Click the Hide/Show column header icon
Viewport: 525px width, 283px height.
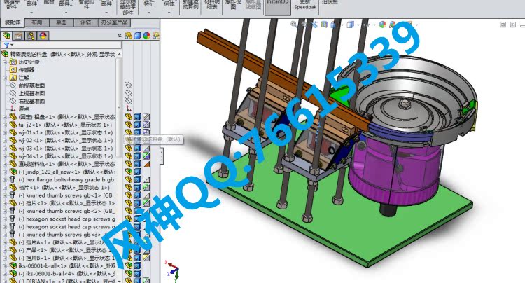point(128,36)
